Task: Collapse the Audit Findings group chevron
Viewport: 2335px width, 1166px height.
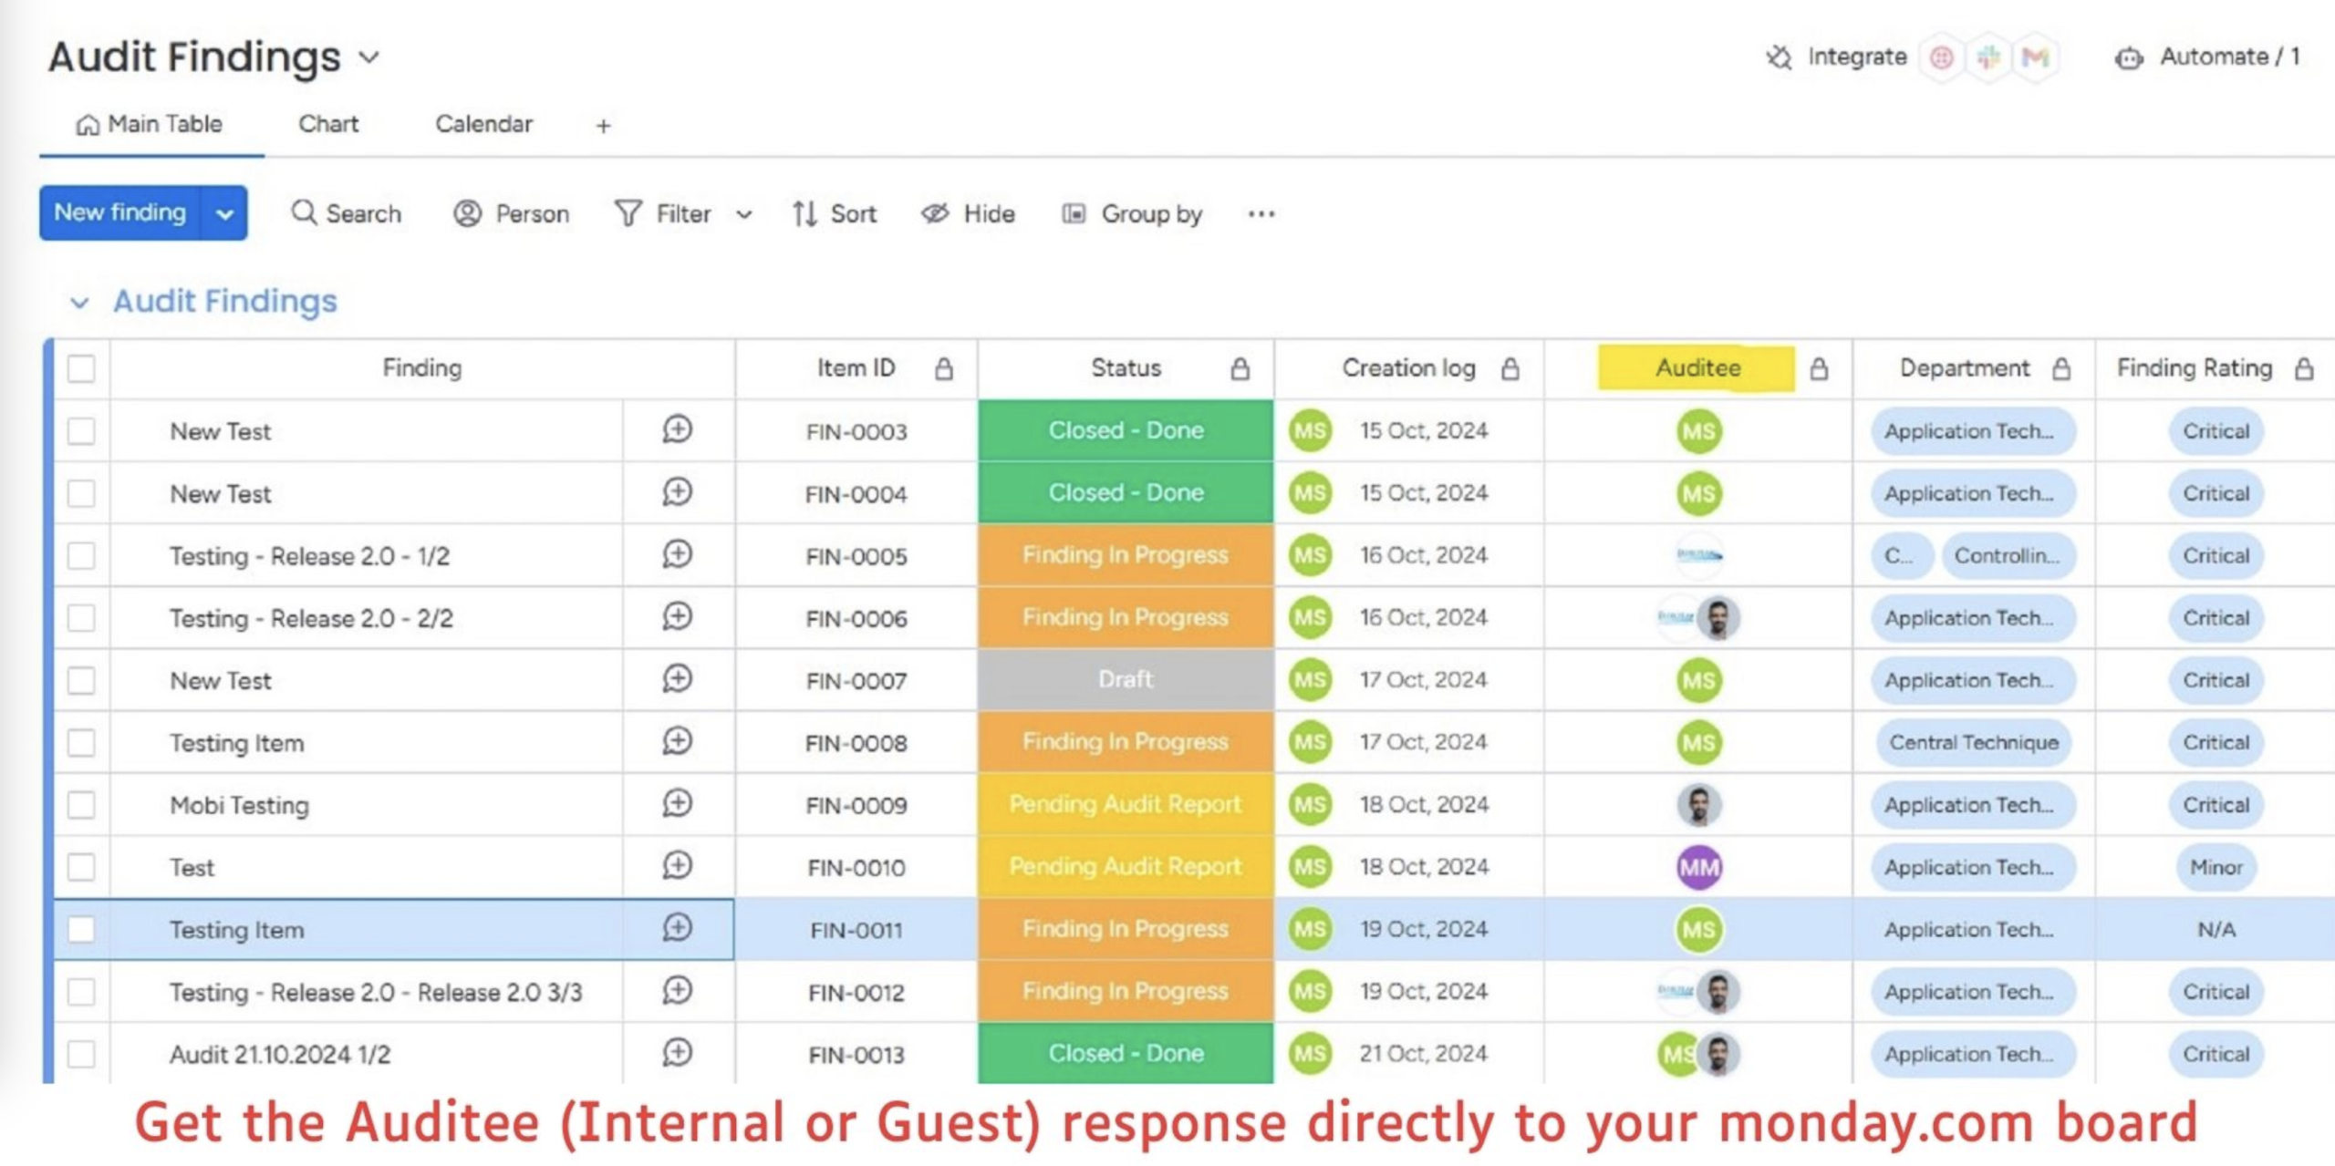Action: [80, 302]
